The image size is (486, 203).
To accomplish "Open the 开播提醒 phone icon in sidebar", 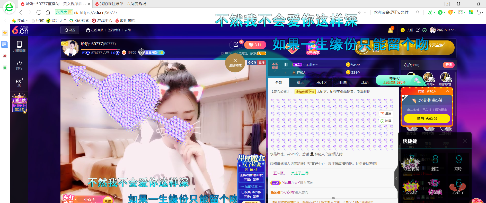I will (19, 46).
